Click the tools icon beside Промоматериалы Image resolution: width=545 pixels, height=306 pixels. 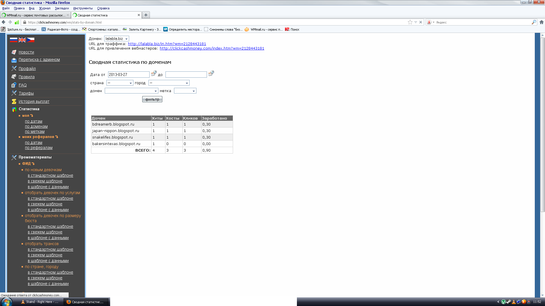tap(14, 157)
